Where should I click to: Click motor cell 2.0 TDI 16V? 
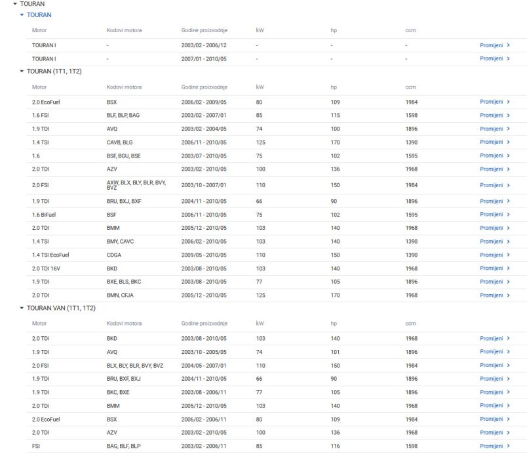pos(46,269)
